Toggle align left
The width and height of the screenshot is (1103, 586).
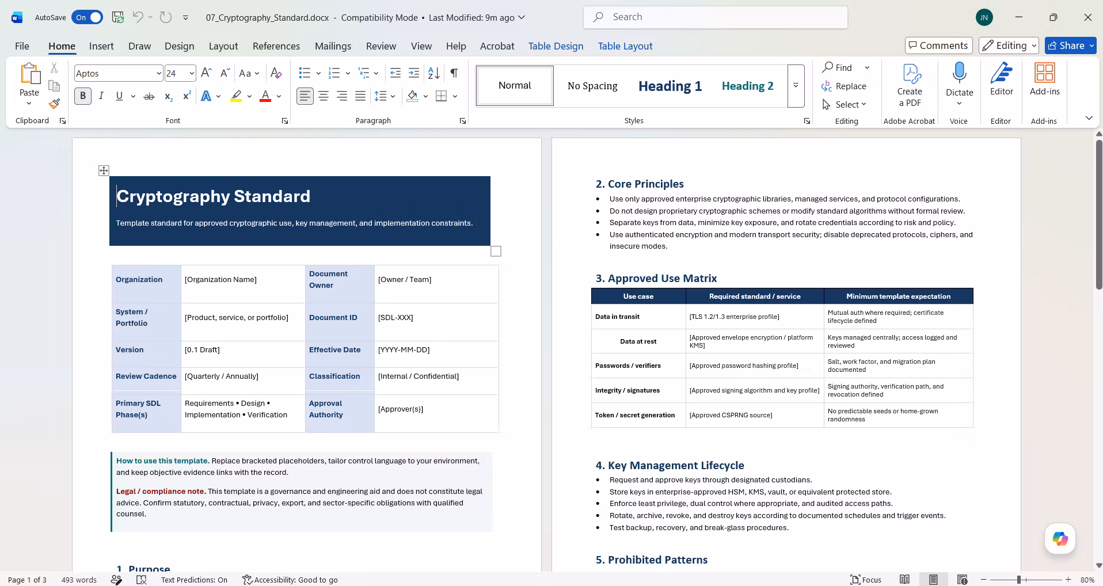305,96
